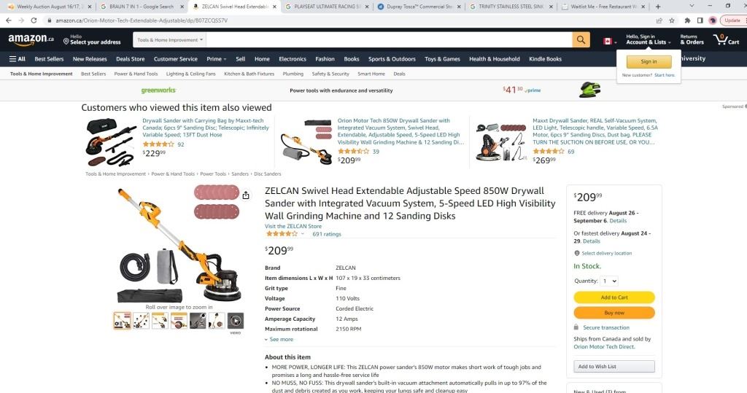Open the All hamburger menu
This screenshot has width=747, height=393.
[x=18, y=59]
